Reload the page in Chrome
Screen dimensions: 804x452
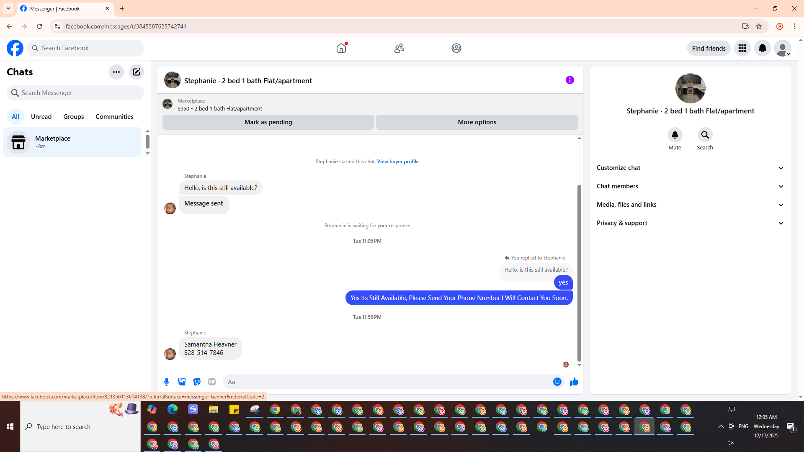(x=39, y=26)
